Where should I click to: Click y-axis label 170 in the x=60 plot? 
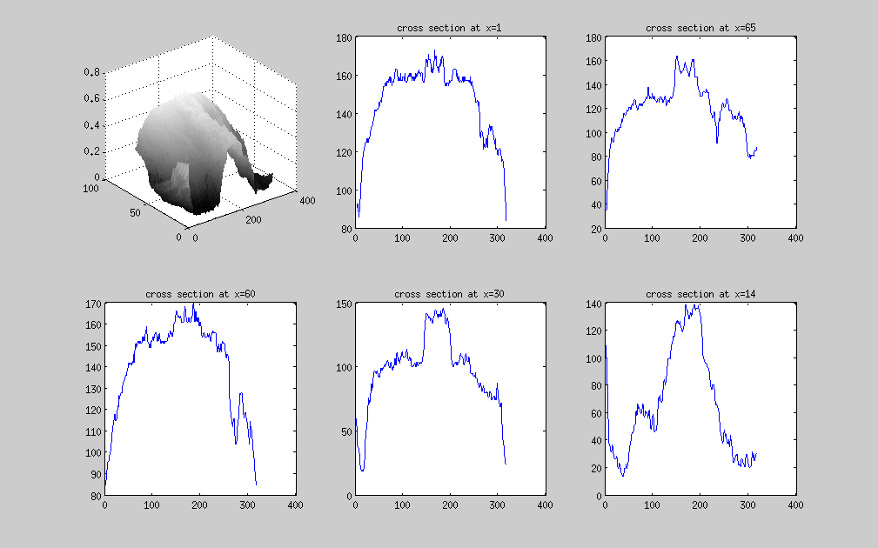[x=93, y=304]
